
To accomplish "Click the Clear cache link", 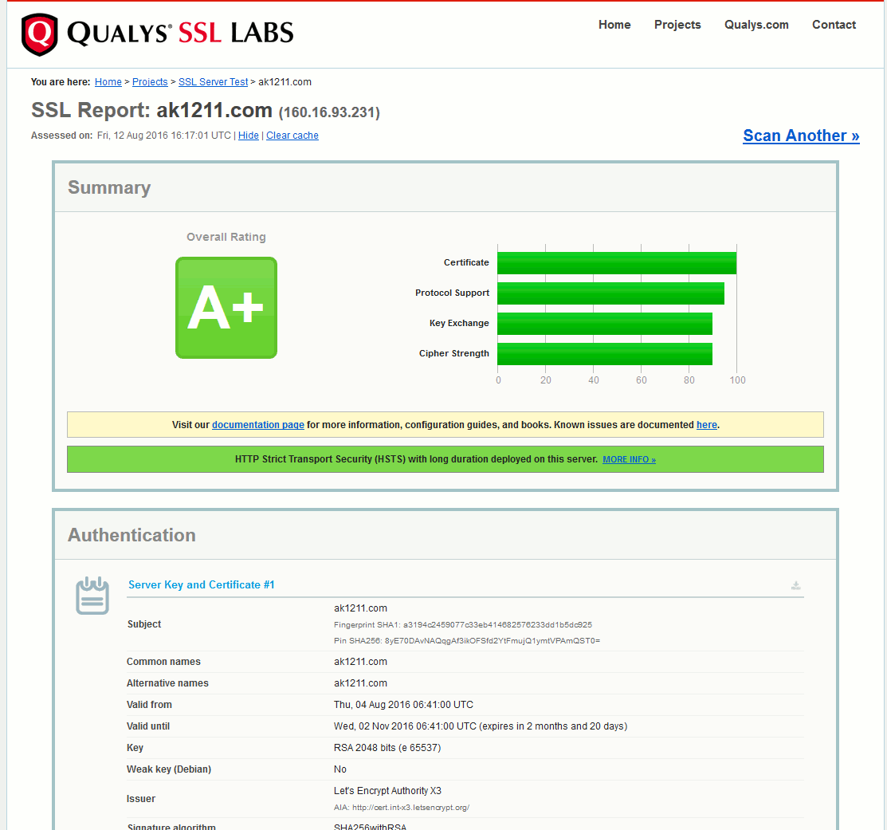I will (x=292, y=136).
